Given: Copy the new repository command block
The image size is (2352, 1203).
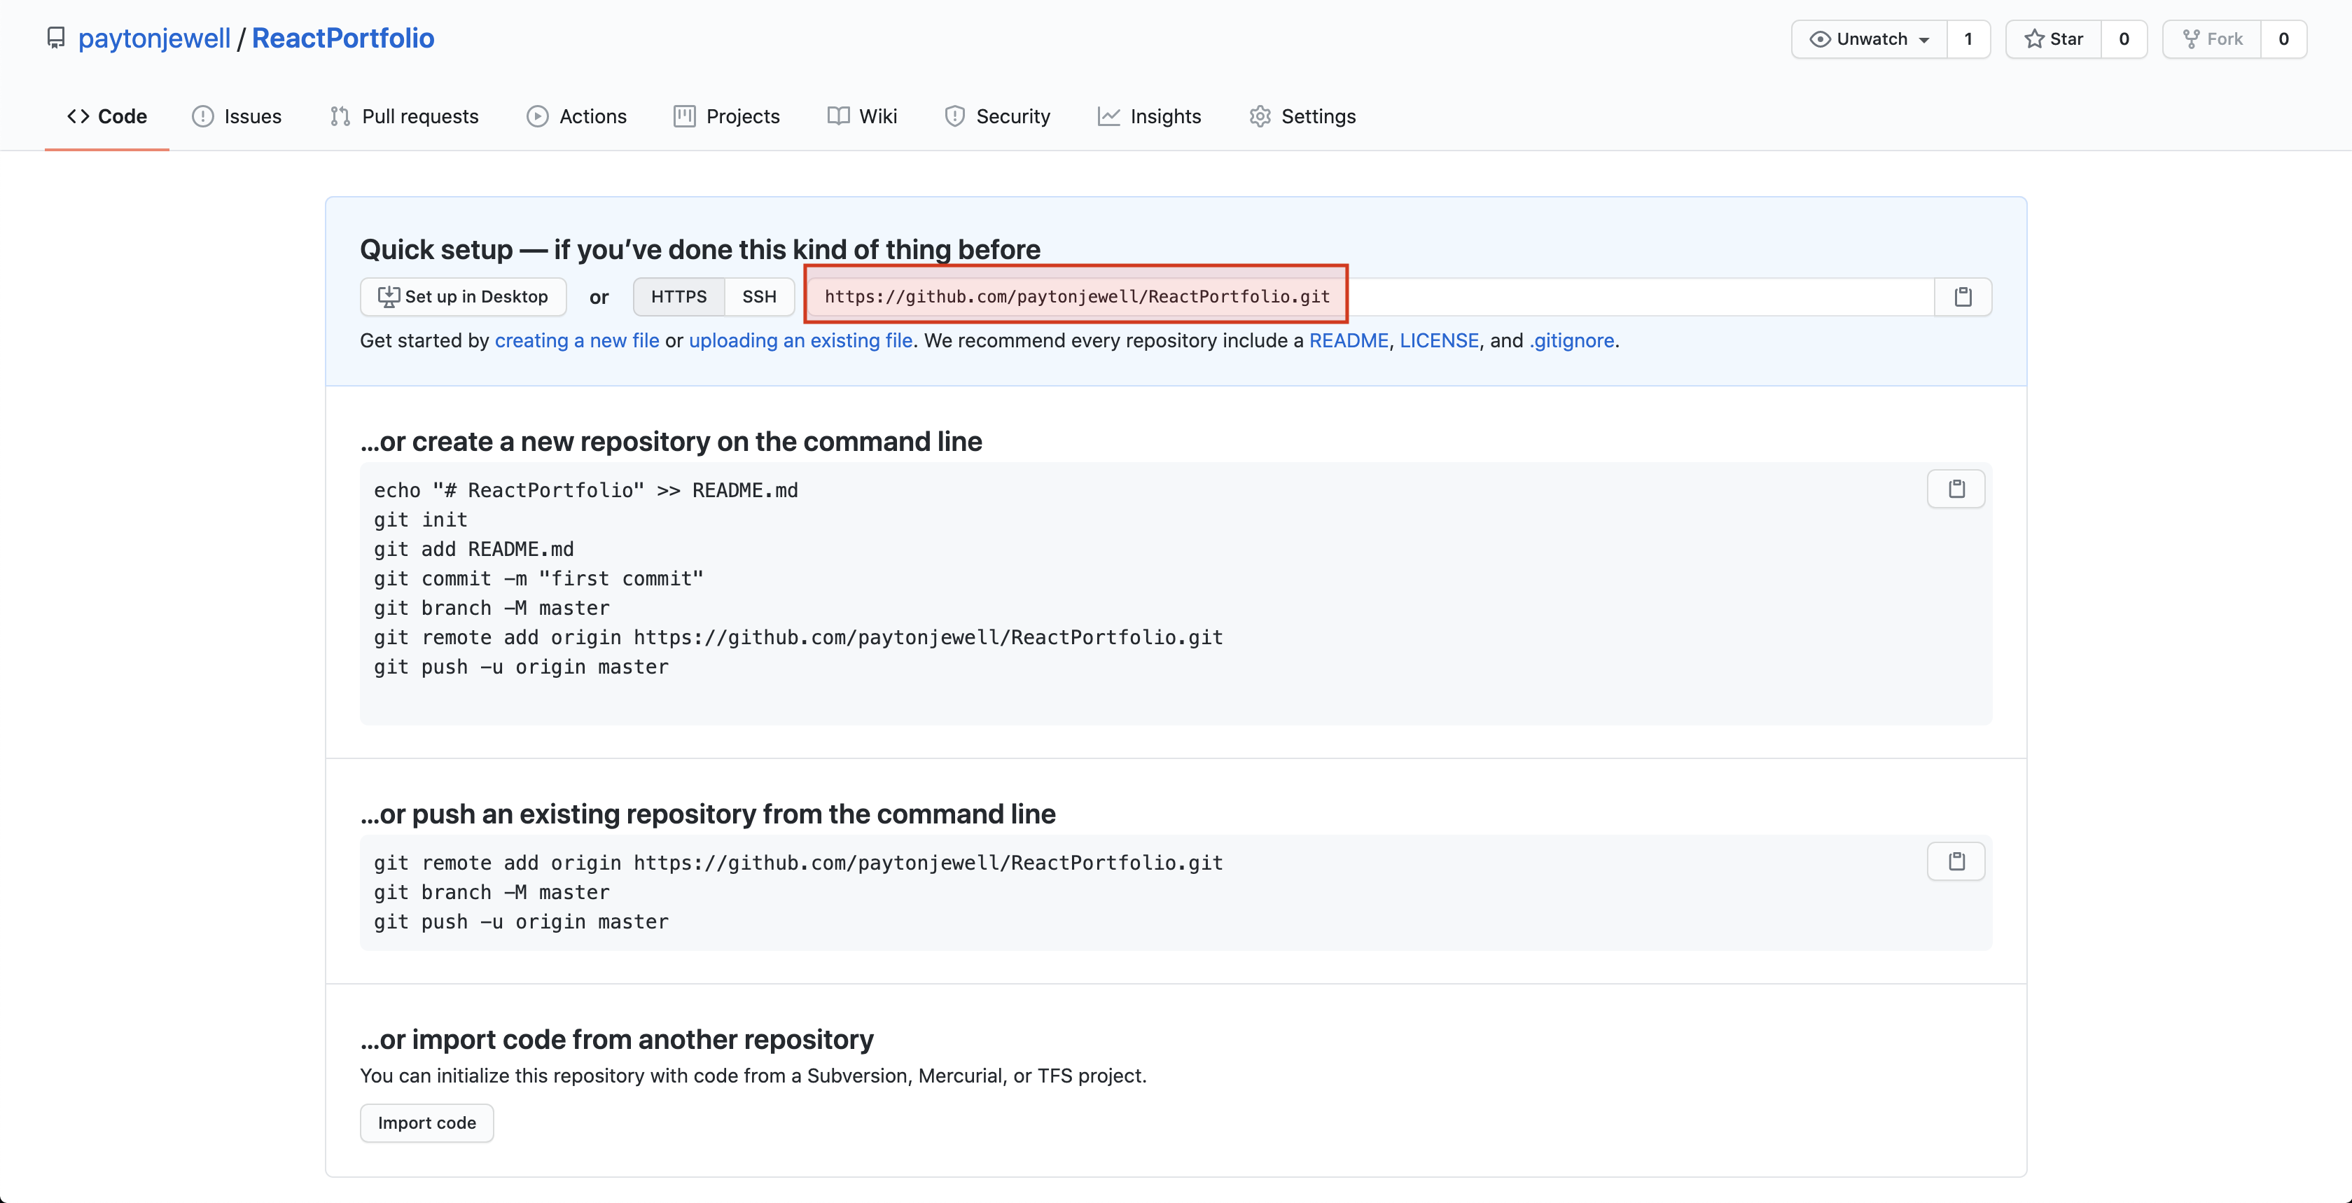Looking at the screenshot, I should click(x=1956, y=489).
